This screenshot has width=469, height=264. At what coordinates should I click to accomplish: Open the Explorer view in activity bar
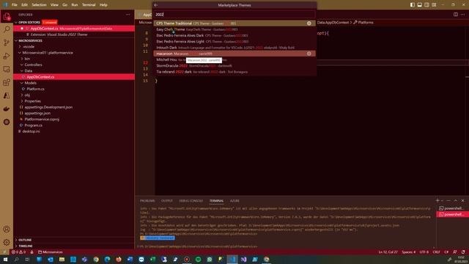point(7,17)
